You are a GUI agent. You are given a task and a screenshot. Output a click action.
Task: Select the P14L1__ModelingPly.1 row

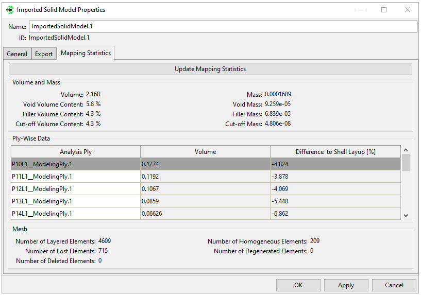click(76, 214)
